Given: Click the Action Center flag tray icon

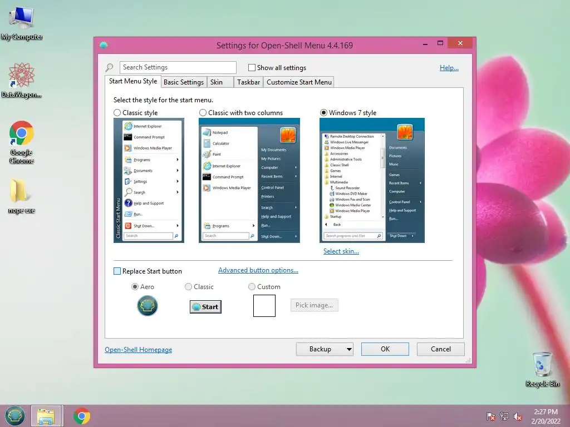Looking at the screenshot, I should click(491, 416).
